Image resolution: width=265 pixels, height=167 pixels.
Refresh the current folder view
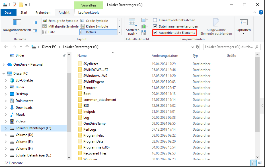[198, 47]
